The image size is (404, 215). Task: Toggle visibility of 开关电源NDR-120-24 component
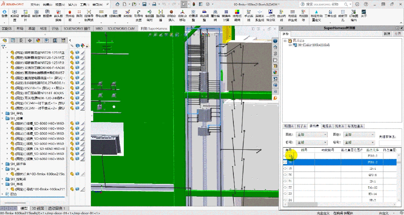(x=72, y=98)
